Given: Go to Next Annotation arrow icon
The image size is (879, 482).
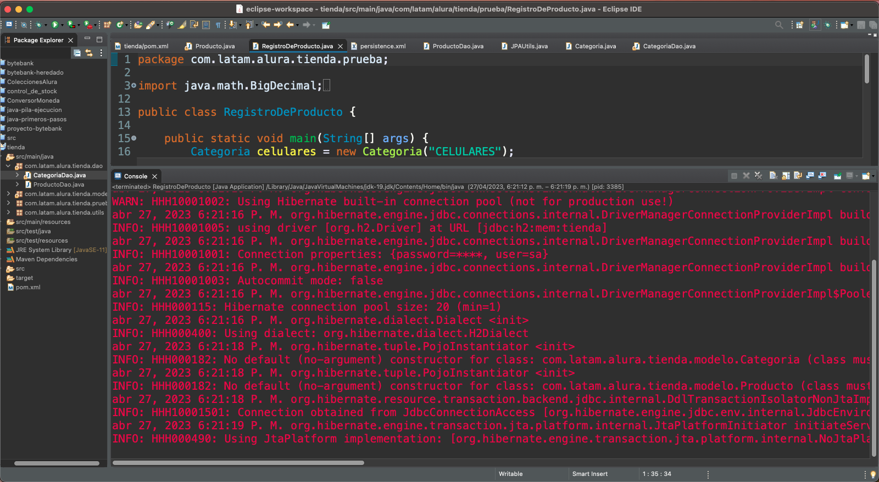Looking at the screenshot, I should pos(232,25).
